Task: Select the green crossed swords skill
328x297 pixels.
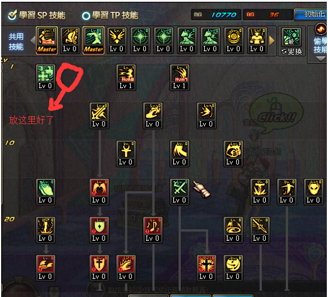Action: coord(180,191)
